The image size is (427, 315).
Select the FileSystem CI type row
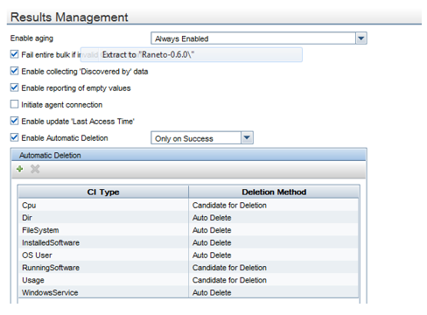(188, 230)
